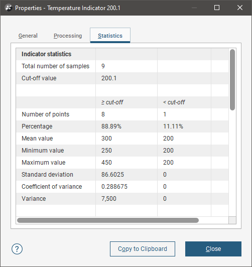Click the horizontal scrollbar thumb
This screenshot has width=252, height=267.
click(x=108, y=220)
